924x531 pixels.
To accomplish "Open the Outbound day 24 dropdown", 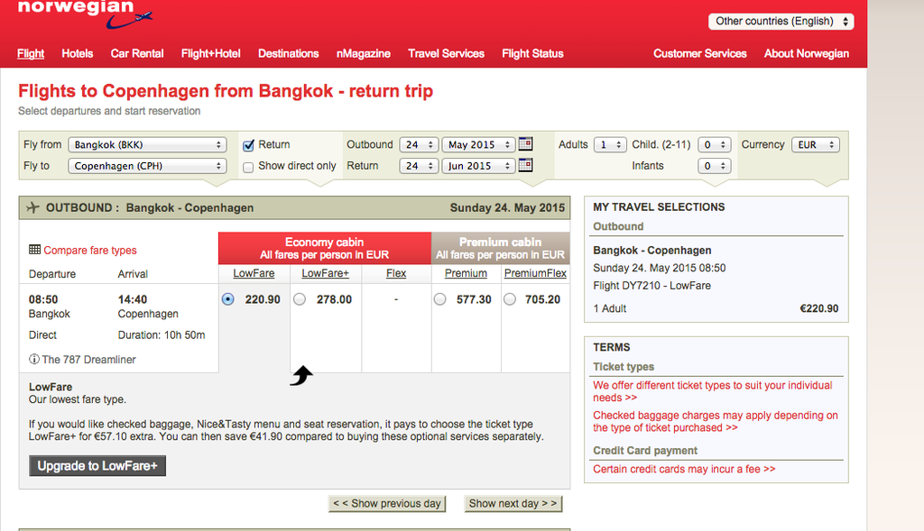I will 419,145.
